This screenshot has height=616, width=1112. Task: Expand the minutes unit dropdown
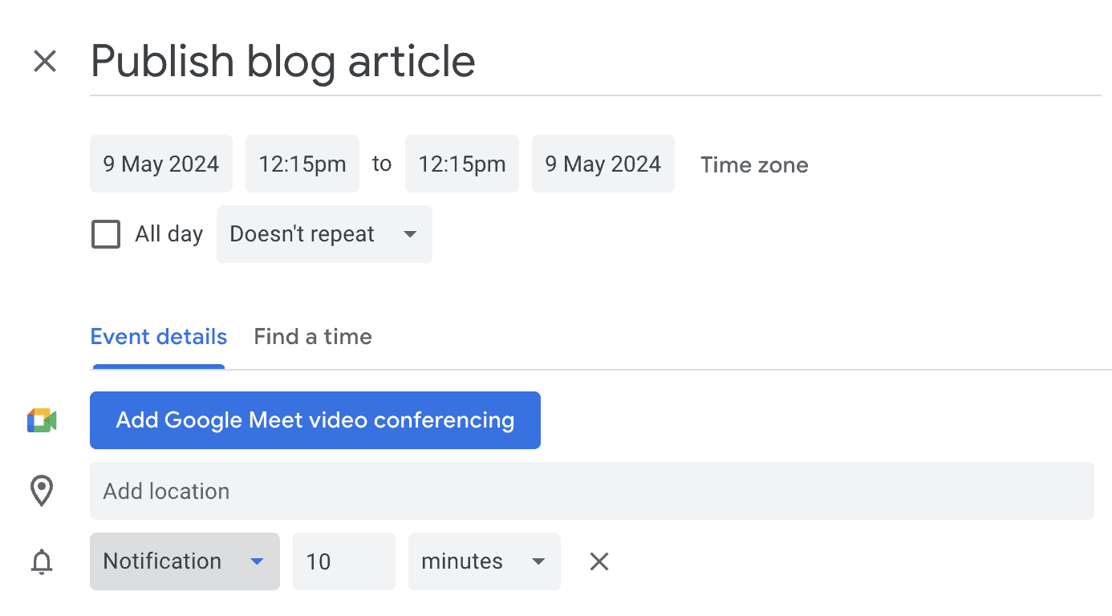point(484,561)
